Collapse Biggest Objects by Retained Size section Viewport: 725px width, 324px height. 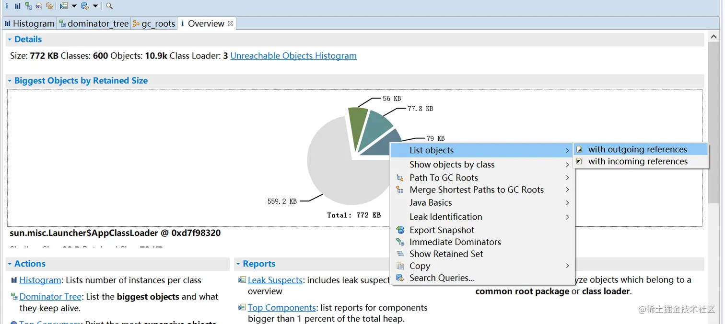coord(10,81)
